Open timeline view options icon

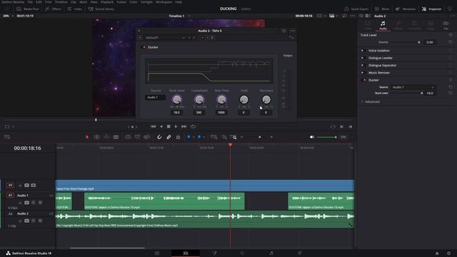pos(7,137)
